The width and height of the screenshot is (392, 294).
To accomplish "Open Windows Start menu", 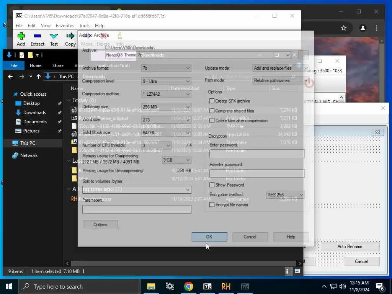I will 9,286.
